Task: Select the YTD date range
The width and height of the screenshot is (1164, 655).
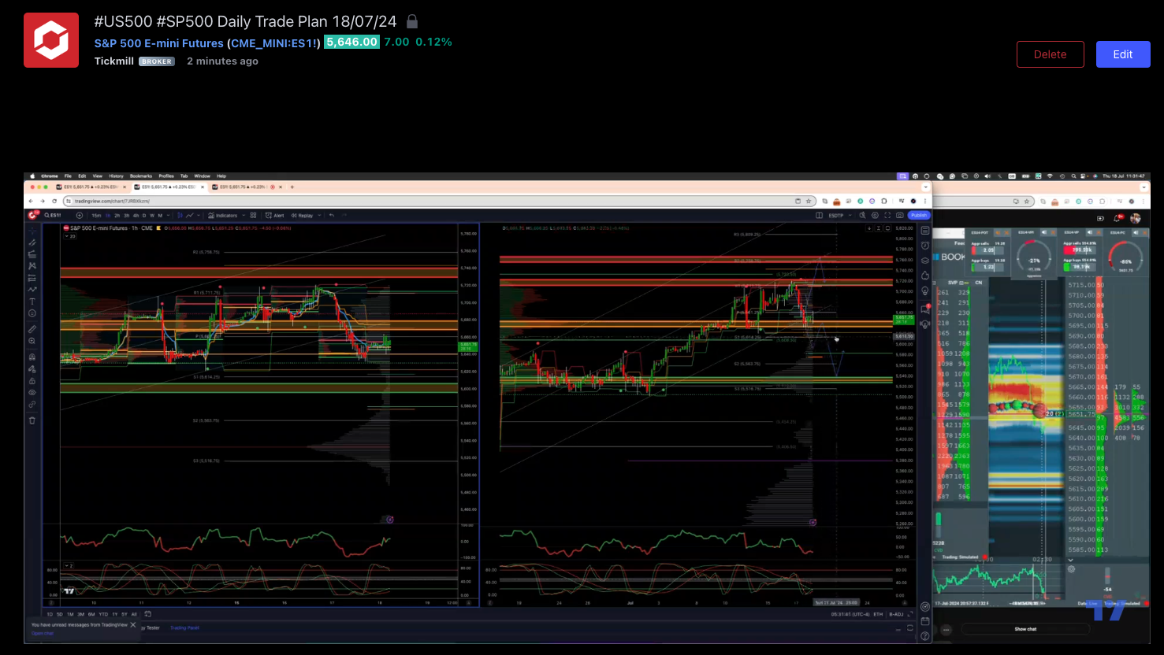Action: (103, 614)
